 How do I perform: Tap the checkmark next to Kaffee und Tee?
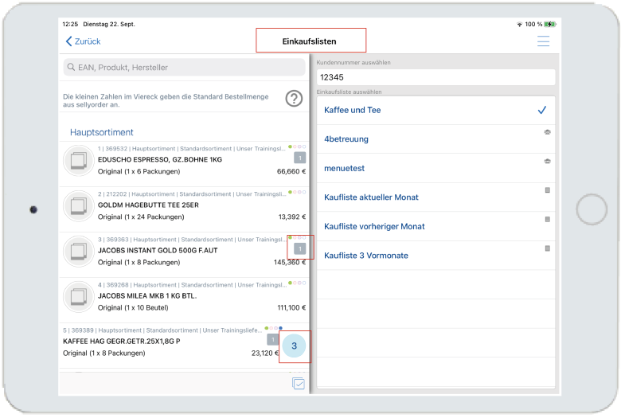coord(542,110)
